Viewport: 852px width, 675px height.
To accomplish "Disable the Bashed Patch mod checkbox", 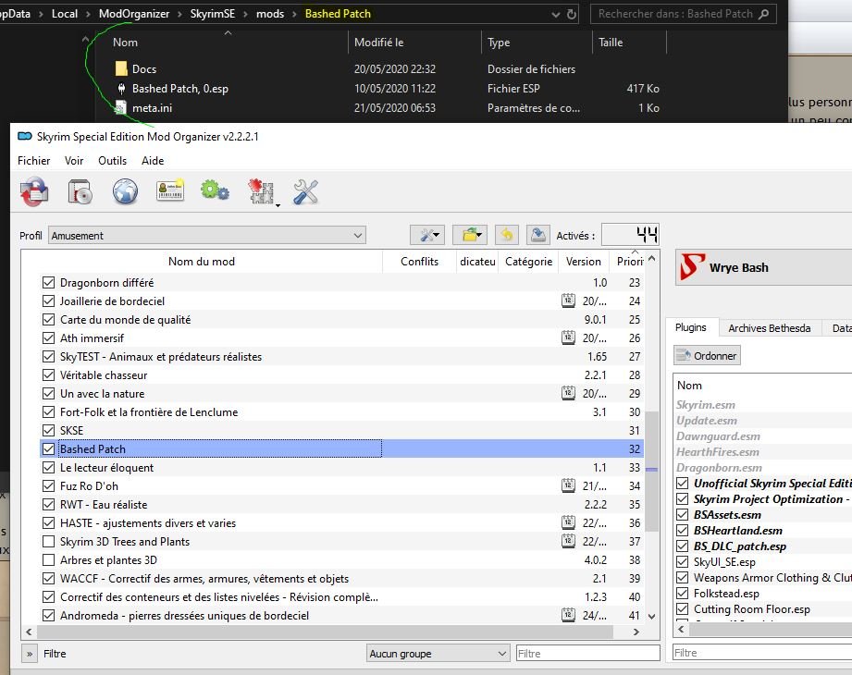I will point(48,449).
